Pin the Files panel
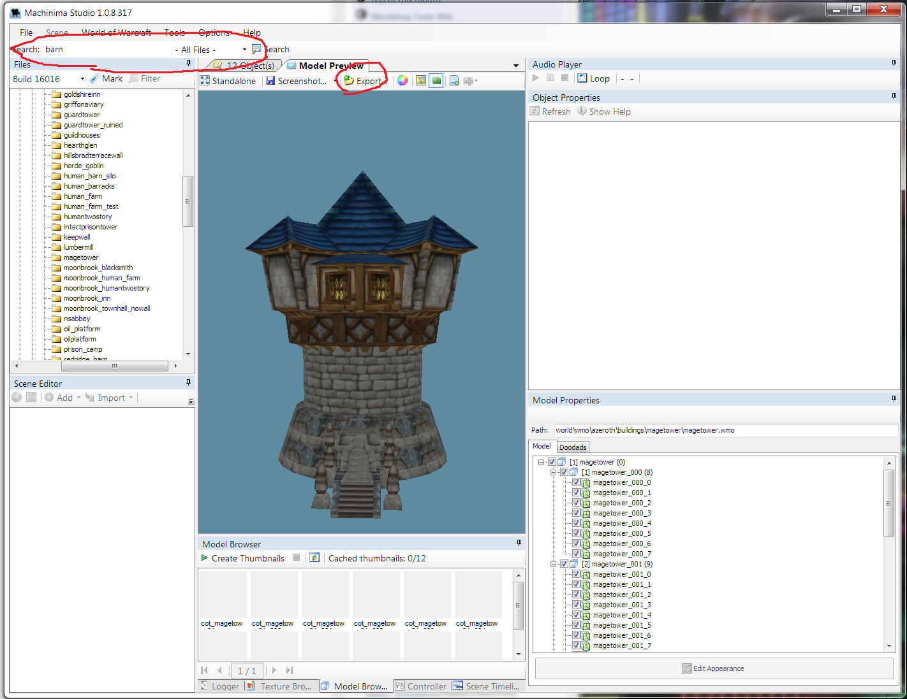The height and width of the screenshot is (699, 907). click(x=188, y=63)
